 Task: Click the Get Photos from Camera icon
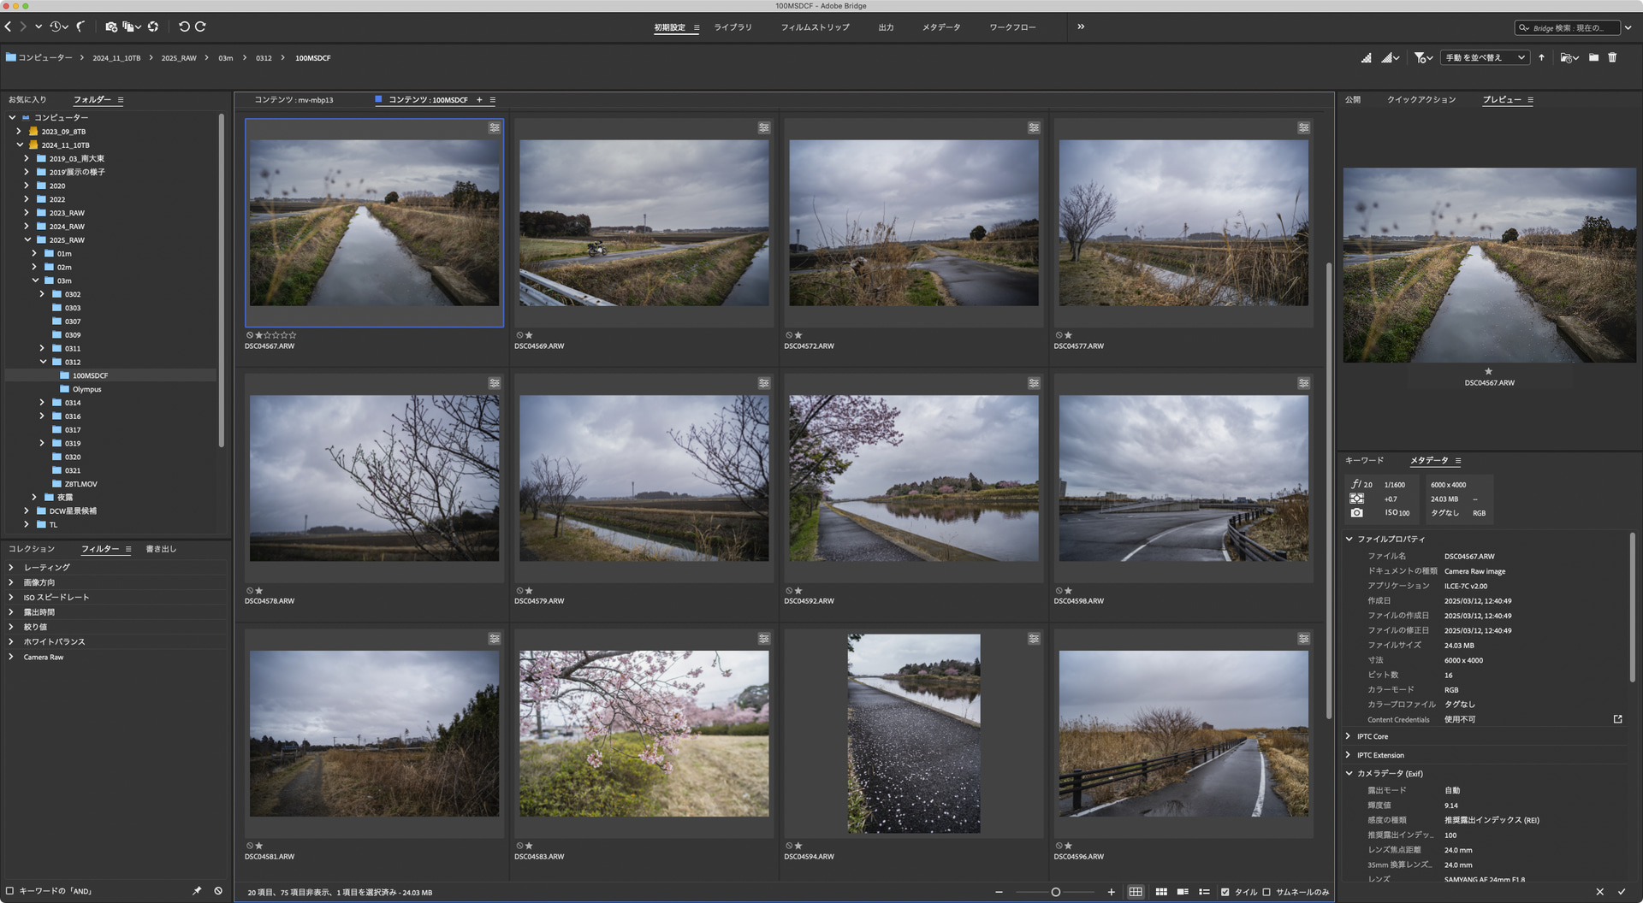[110, 27]
